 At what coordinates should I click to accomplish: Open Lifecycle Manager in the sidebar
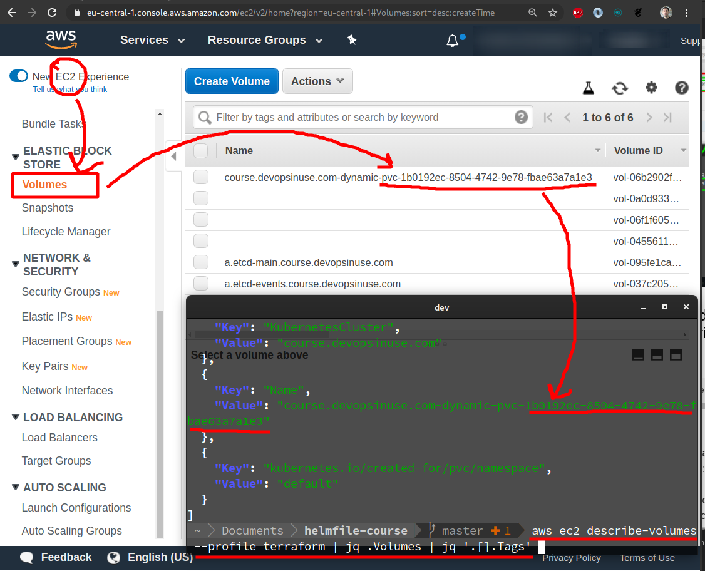coord(66,232)
